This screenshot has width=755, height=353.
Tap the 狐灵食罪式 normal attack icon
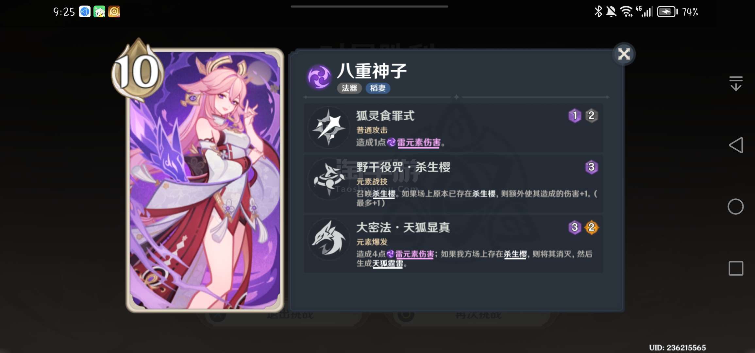click(x=329, y=127)
